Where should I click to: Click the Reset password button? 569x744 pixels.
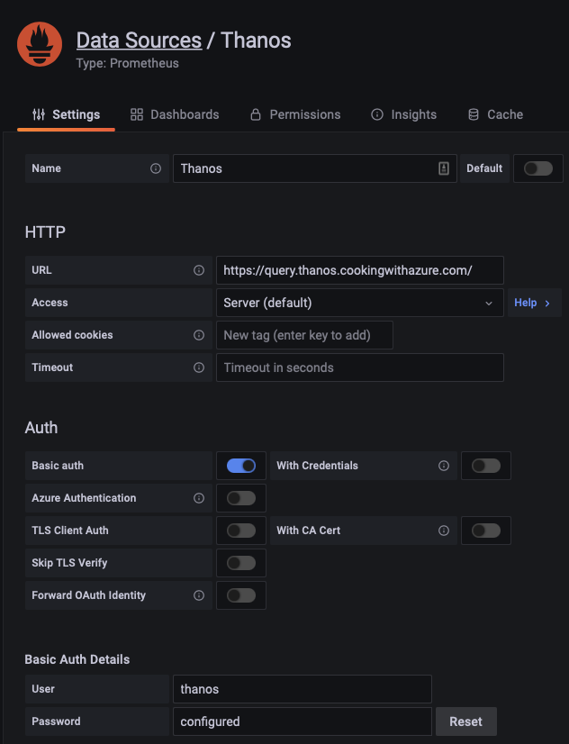pyautogui.click(x=466, y=721)
